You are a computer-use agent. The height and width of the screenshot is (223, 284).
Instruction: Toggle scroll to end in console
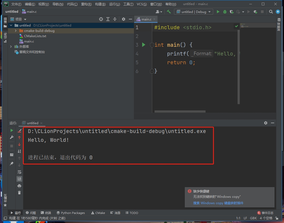19,179
